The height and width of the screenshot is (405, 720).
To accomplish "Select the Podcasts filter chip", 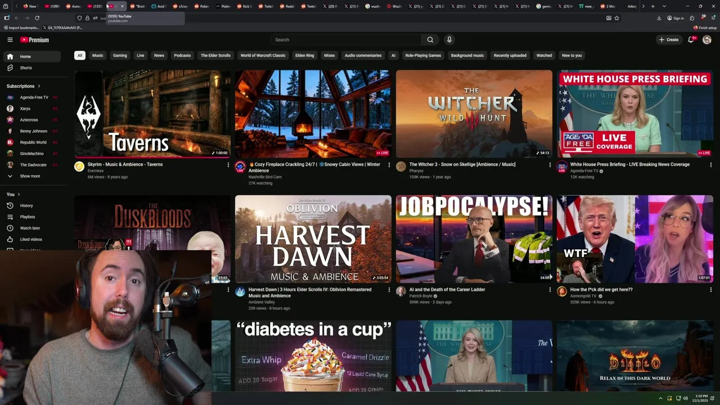I will 182,55.
